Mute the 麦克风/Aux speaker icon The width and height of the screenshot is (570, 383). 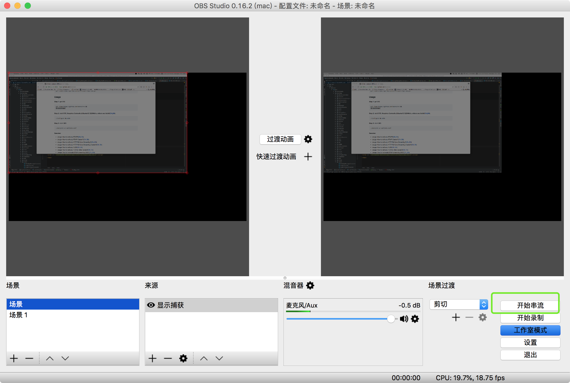[404, 319]
